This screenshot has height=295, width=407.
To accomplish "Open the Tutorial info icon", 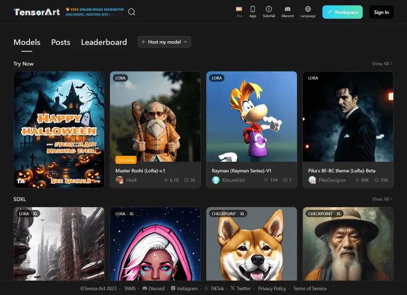I will pyautogui.click(x=268, y=10).
